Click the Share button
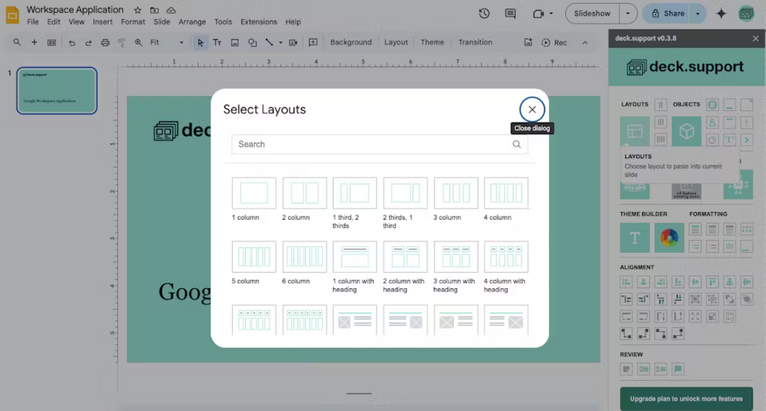This screenshot has height=411, width=766. [x=668, y=13]
